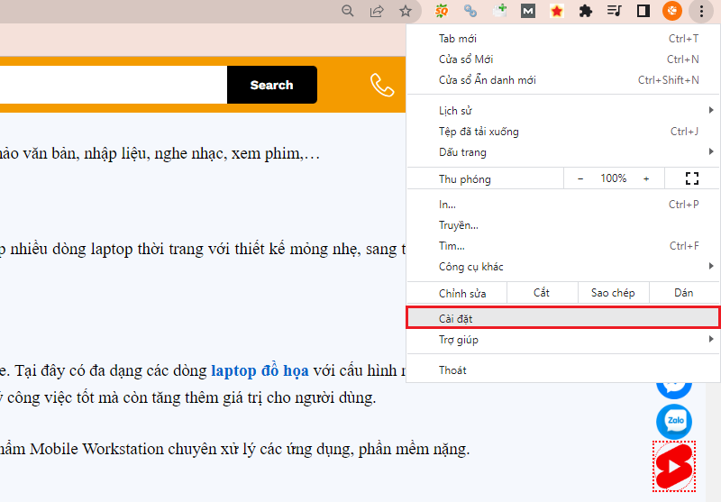The width and height of the screenshot is (721, 502).
Task: Choose In... to print page
Action: tap(562, 205)
